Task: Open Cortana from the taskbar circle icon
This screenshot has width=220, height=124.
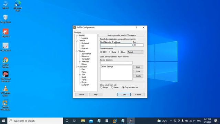Action: [x=67, y=121]
